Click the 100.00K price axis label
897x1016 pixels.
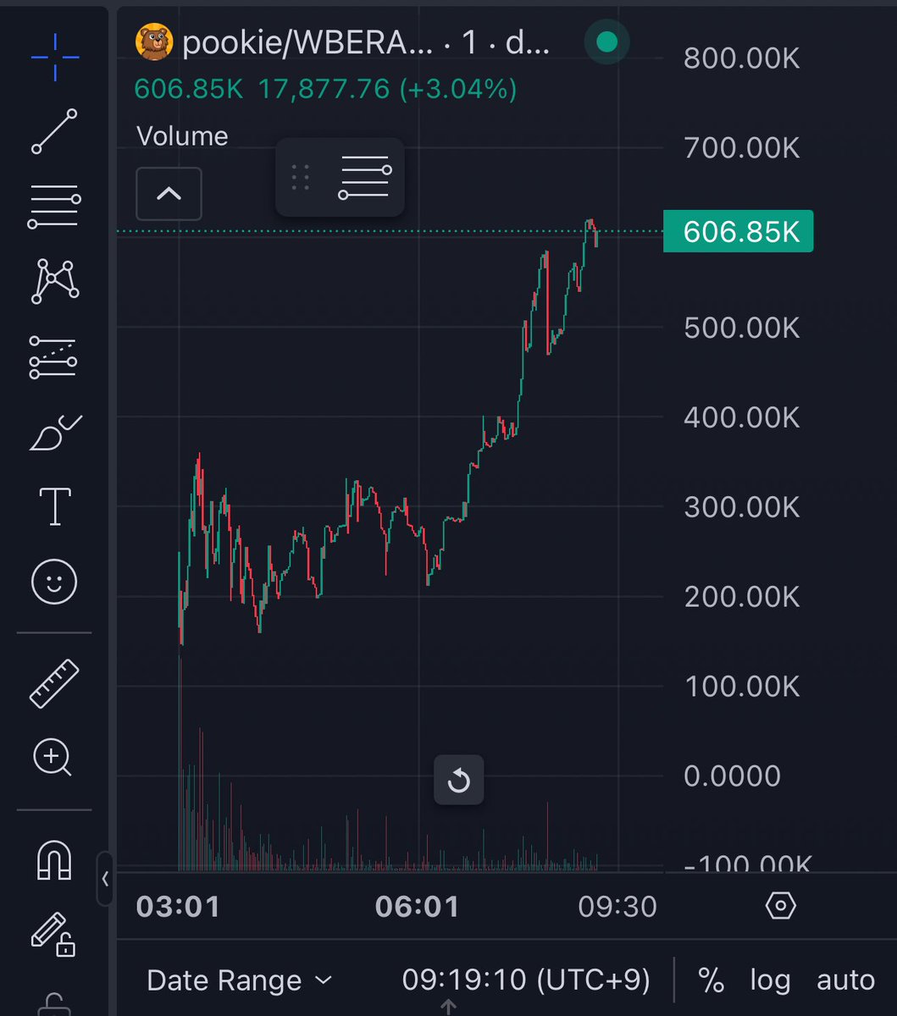pos(741,686)
